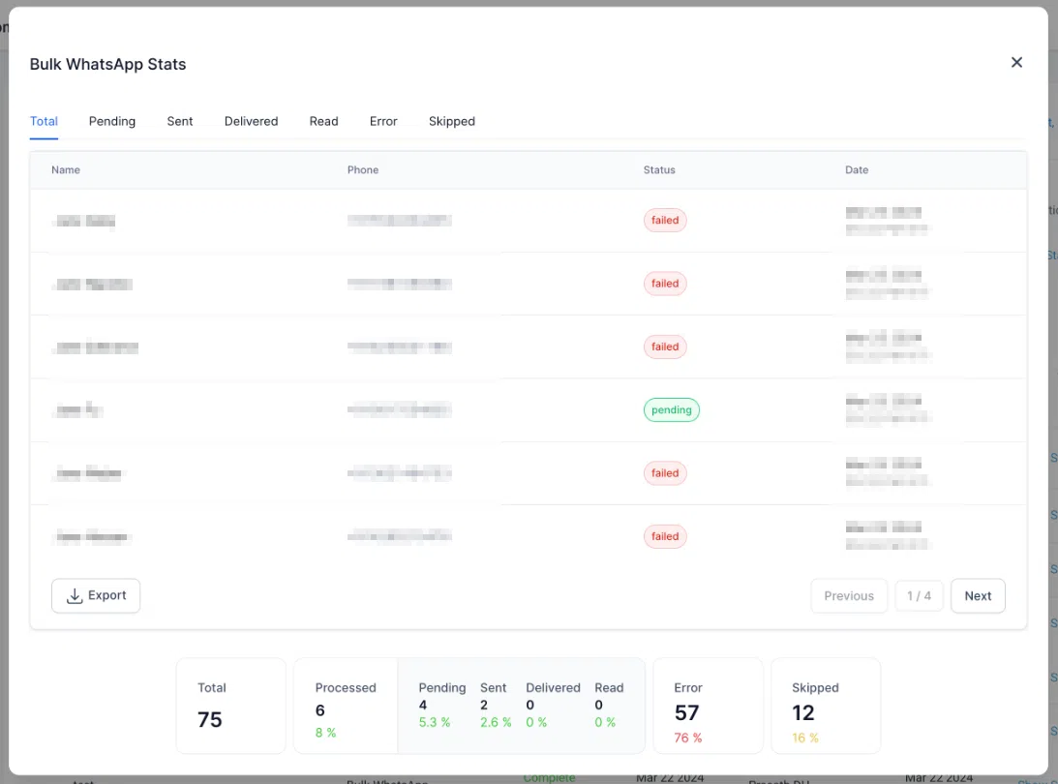
Task: Click the Status column header
Action: coord(659,170)
